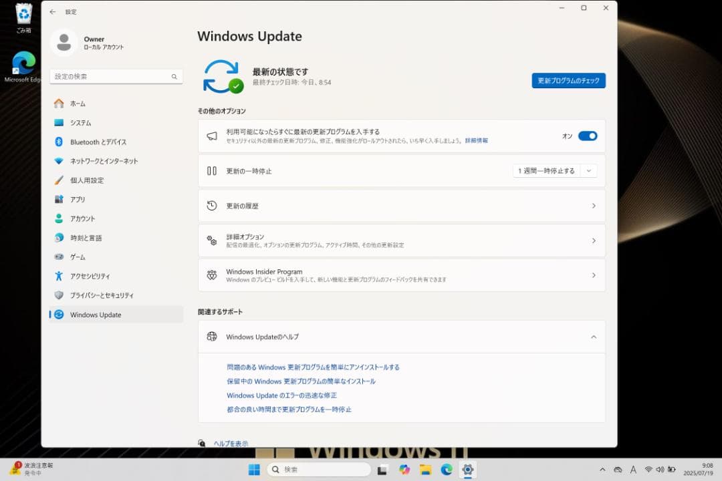Click the volume speaker tray icon
The image size is (722, 481).
660,470
